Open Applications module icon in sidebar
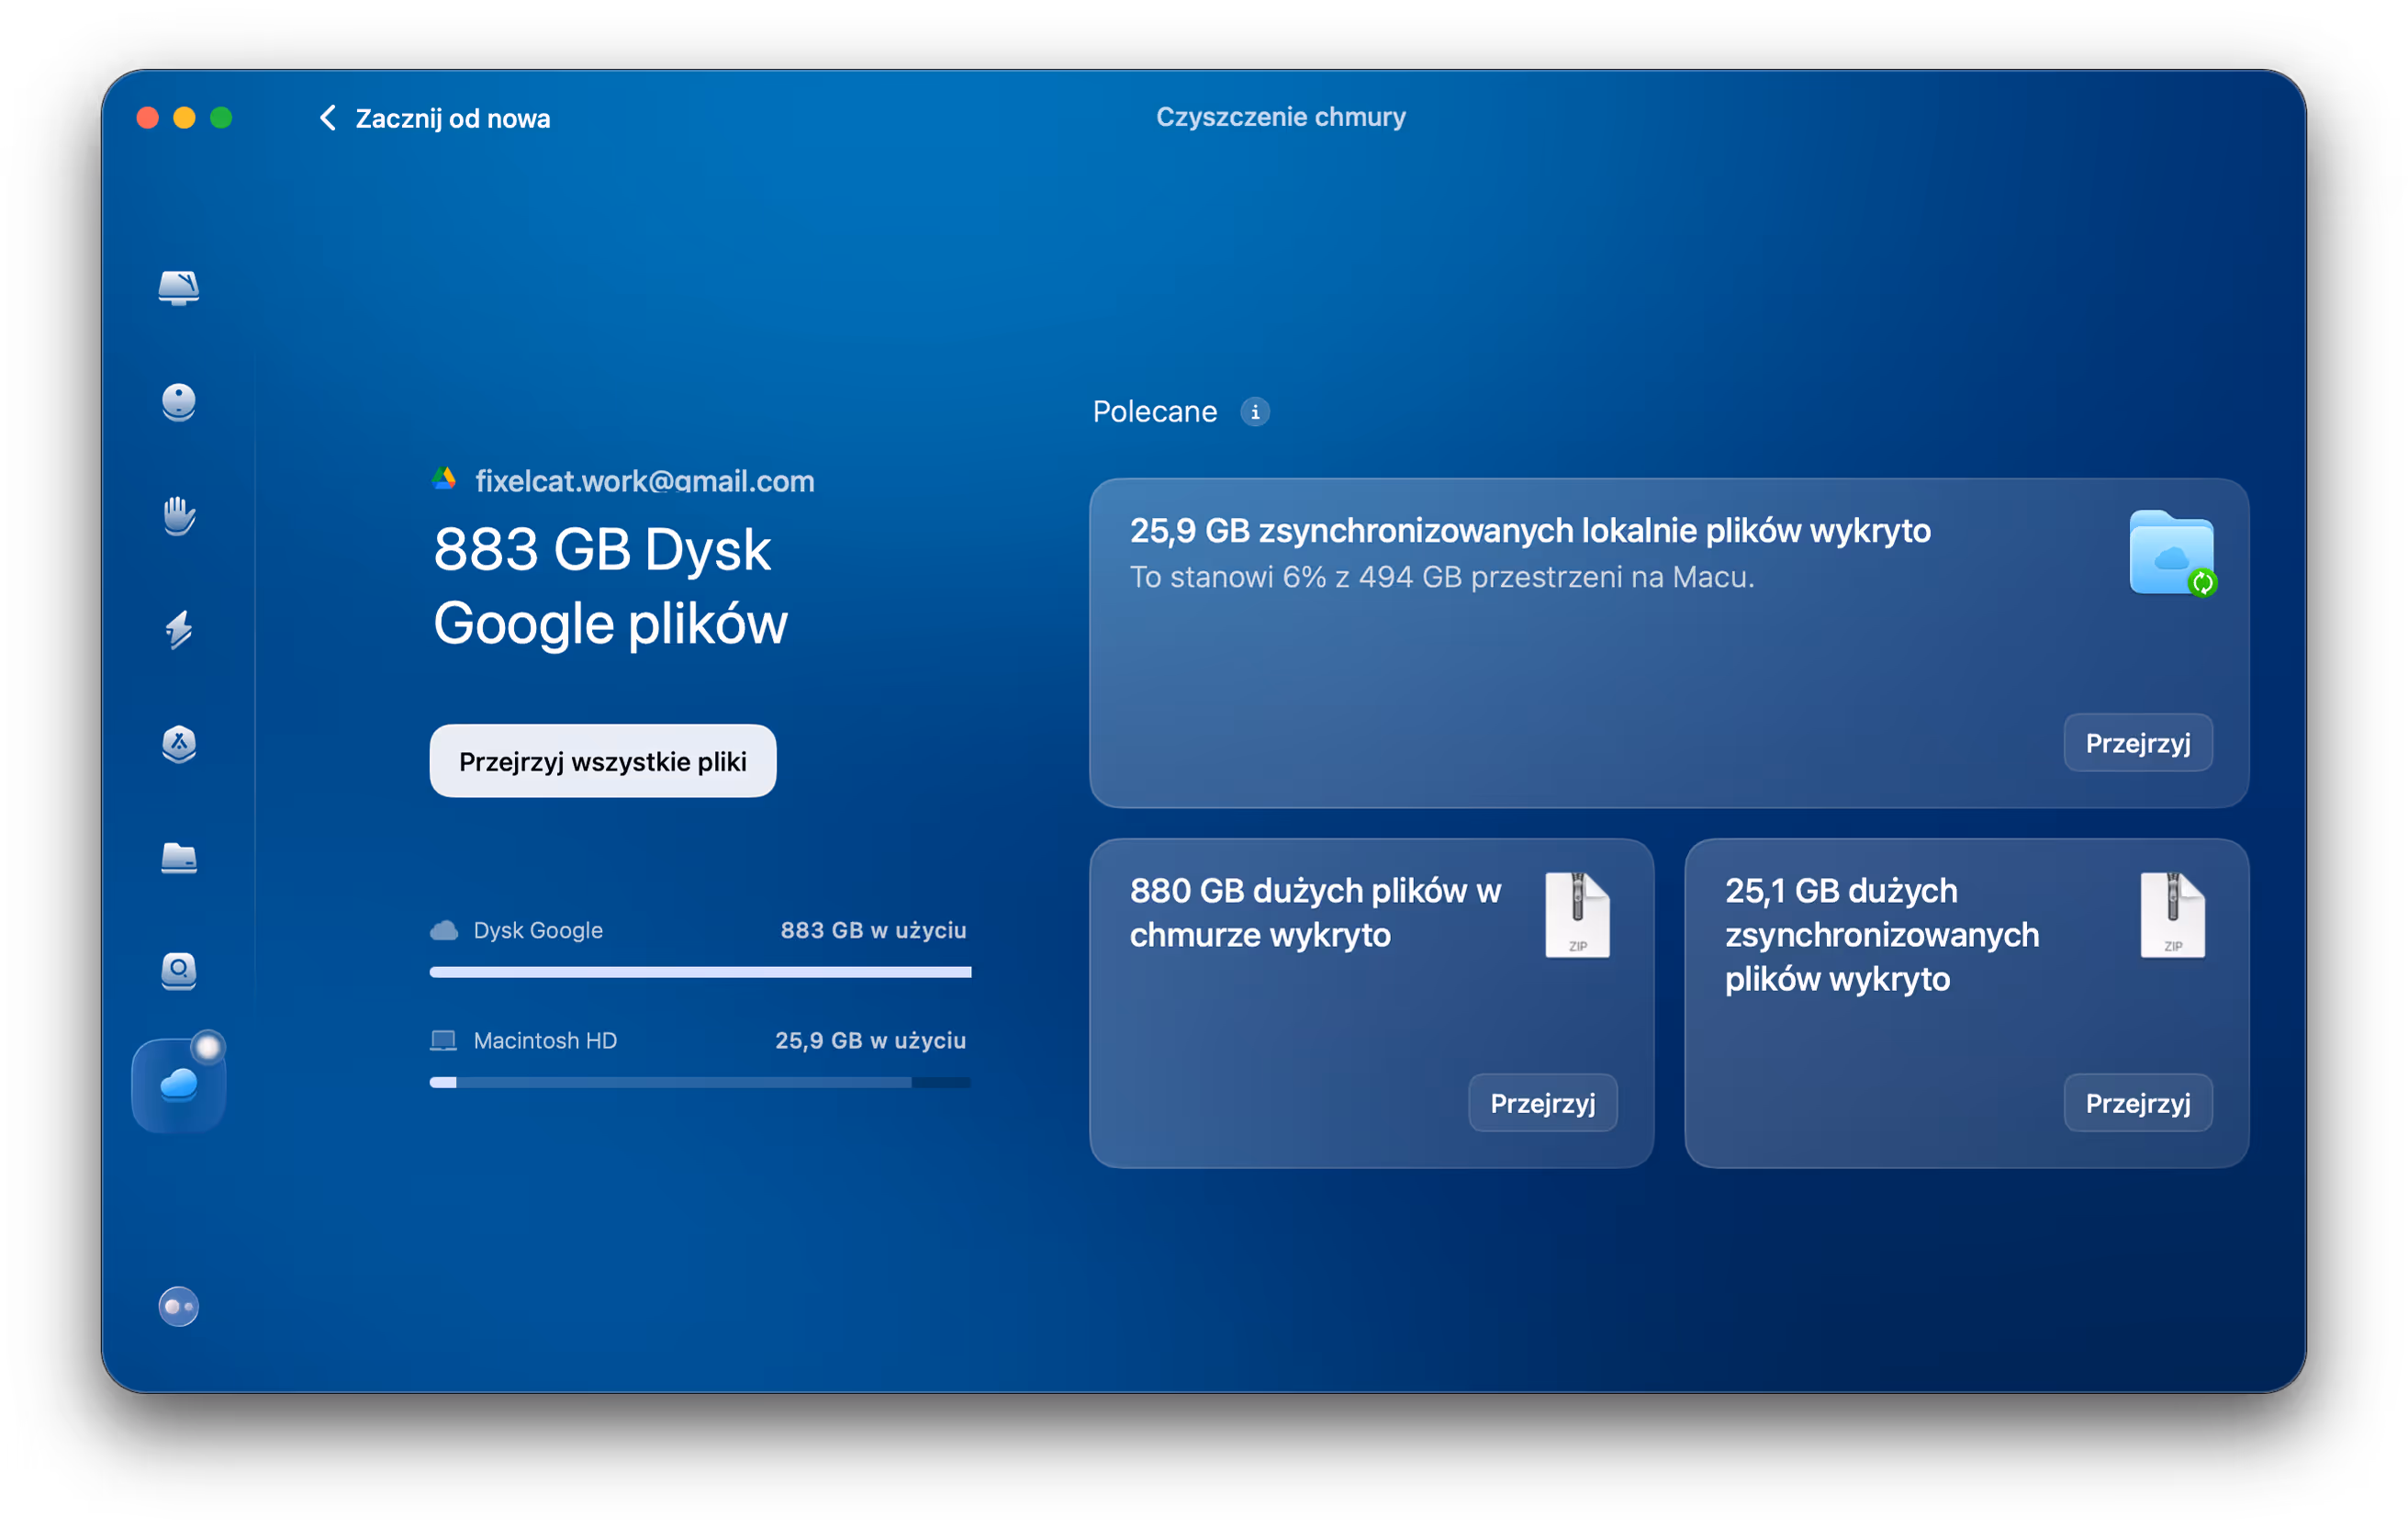Image resolution: width=2408 pixels, height=1529 pixels. pos(179,744)
